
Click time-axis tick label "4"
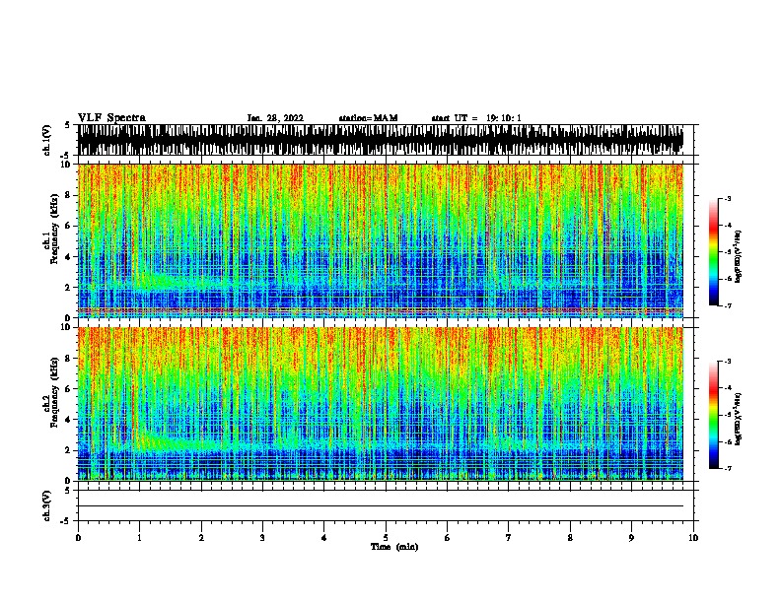tap(323, 538)
